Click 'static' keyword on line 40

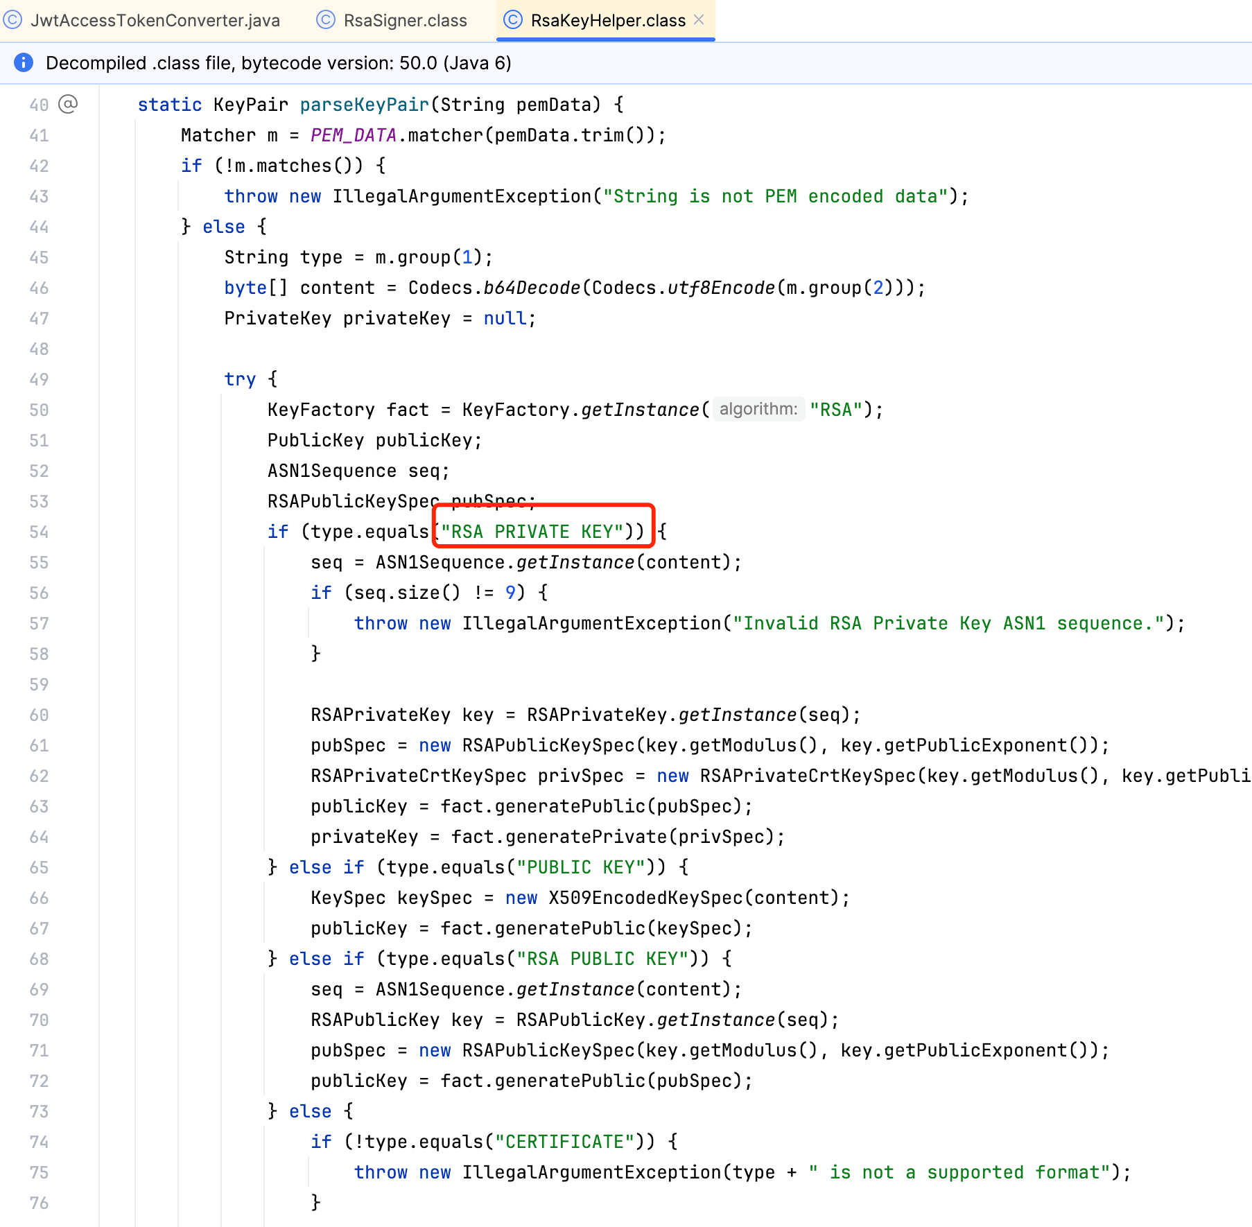170,105
